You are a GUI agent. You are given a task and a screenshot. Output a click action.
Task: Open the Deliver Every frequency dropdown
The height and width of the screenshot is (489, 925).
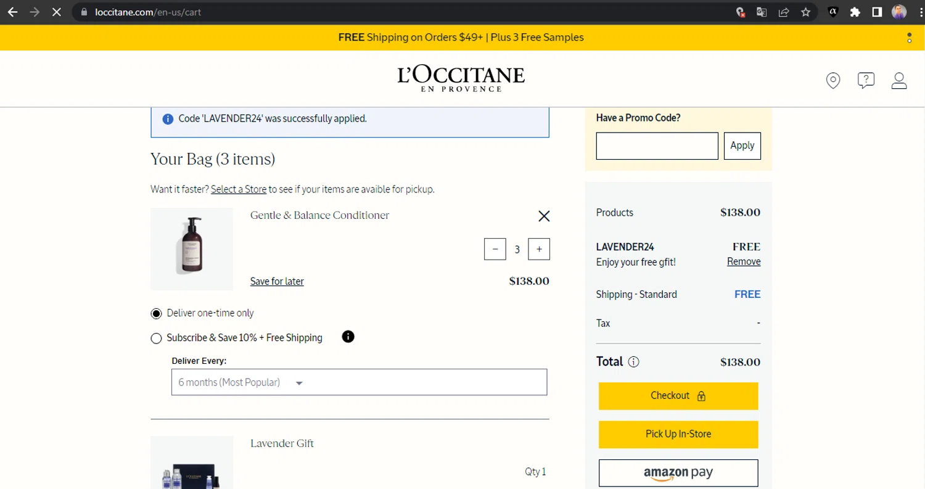click(x=359, y=382)
